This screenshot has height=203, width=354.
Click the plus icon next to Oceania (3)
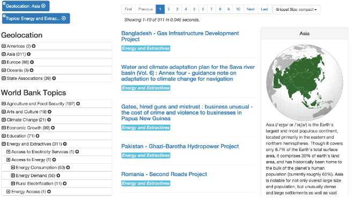coord(32,70)
